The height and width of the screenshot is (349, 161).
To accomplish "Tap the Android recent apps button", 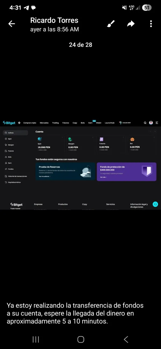I will point(36,339).
